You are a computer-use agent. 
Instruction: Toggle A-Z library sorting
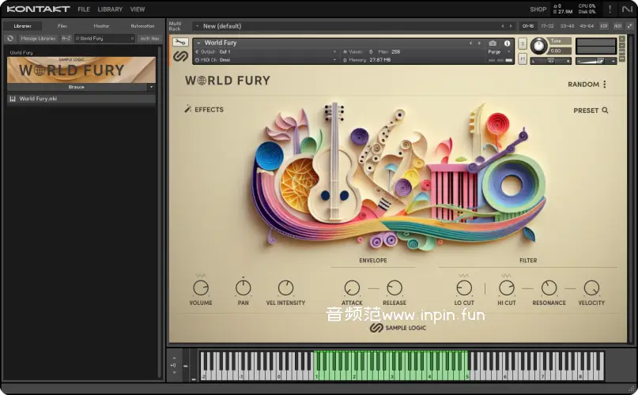[66, 38]
